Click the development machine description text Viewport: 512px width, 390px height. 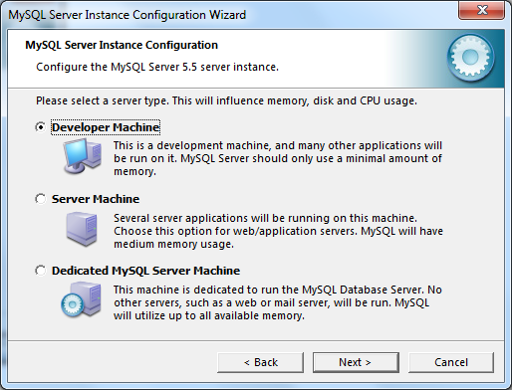tap(278, 158)
